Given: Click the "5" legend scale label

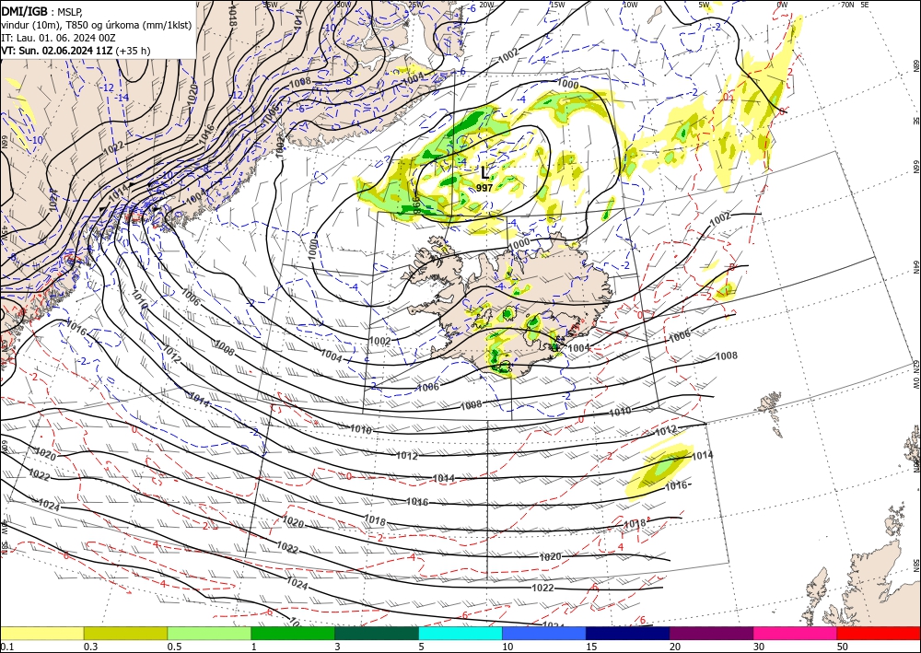Looking at the screenshot, I should pyautogui.click(x=422, y=647).
